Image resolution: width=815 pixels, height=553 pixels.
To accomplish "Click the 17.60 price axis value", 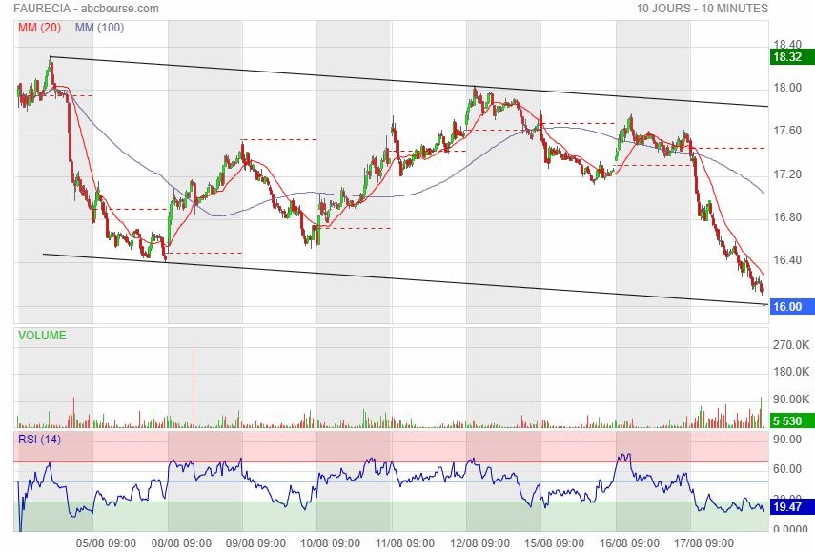I will [787, 131].
